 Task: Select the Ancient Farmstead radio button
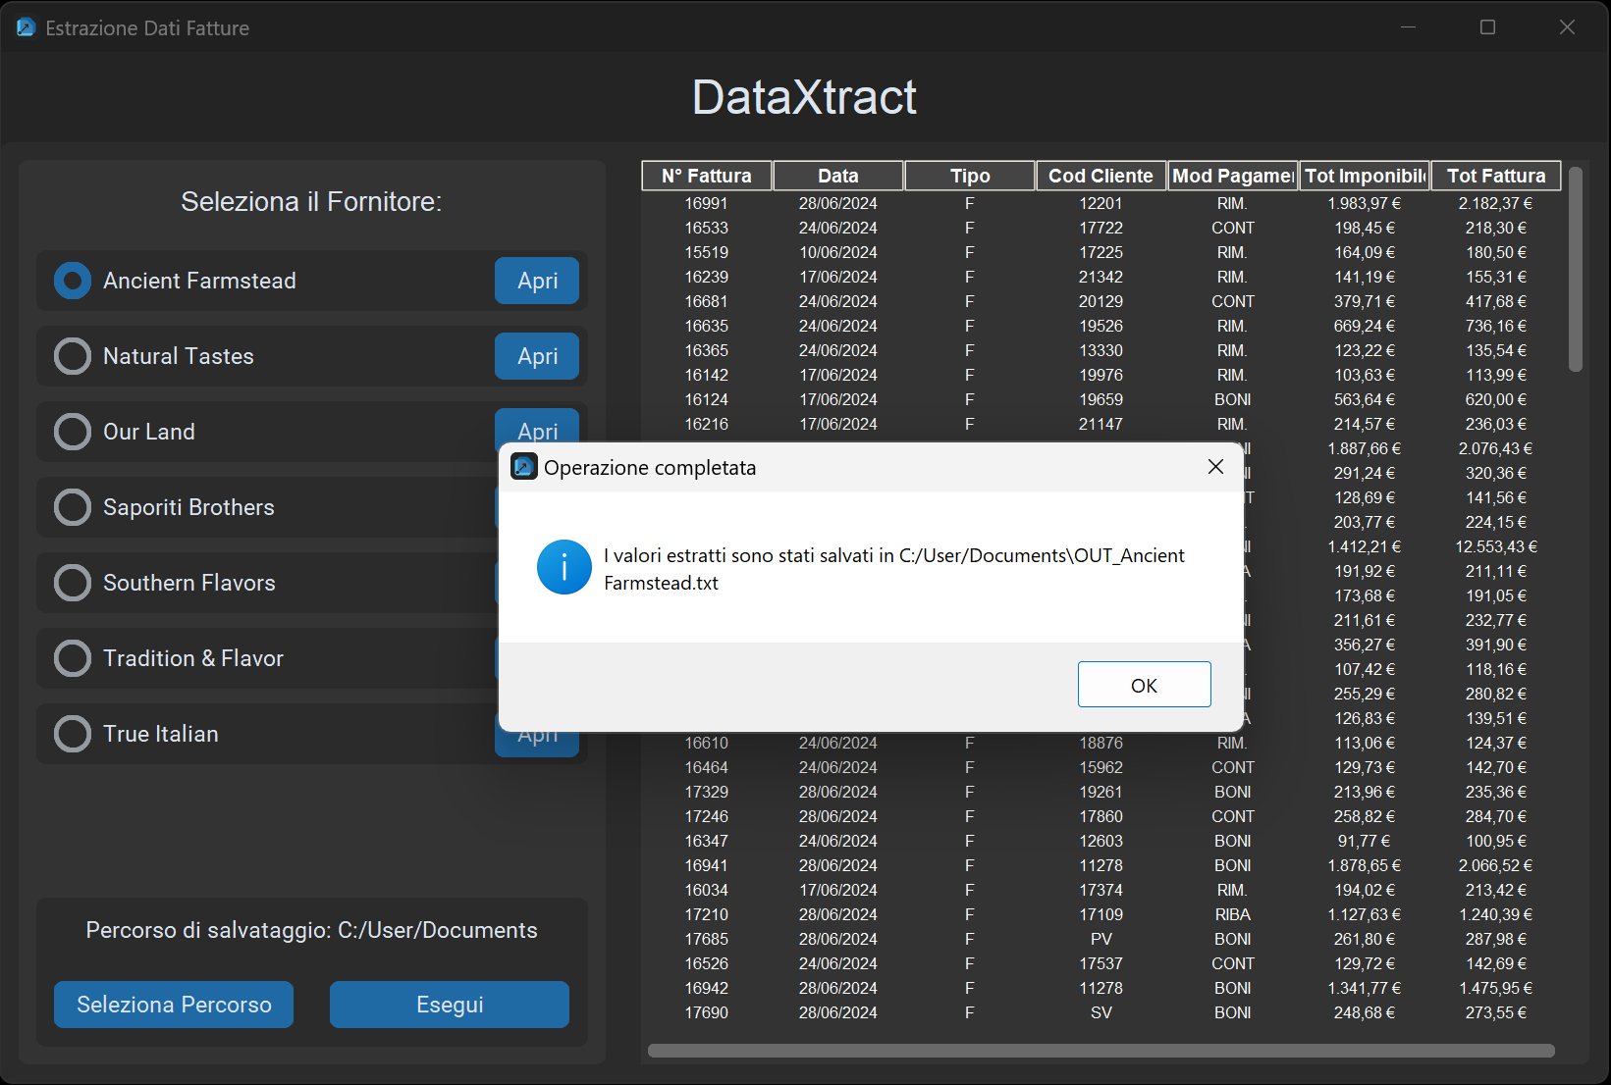(73, 281)
